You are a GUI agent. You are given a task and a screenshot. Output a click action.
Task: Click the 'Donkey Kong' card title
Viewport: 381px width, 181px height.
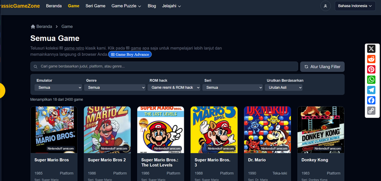tap(315, 160)
